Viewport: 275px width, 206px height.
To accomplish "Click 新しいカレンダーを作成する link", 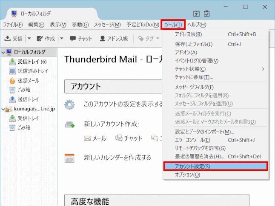I will pyautogui.click(x=117, y=158).
